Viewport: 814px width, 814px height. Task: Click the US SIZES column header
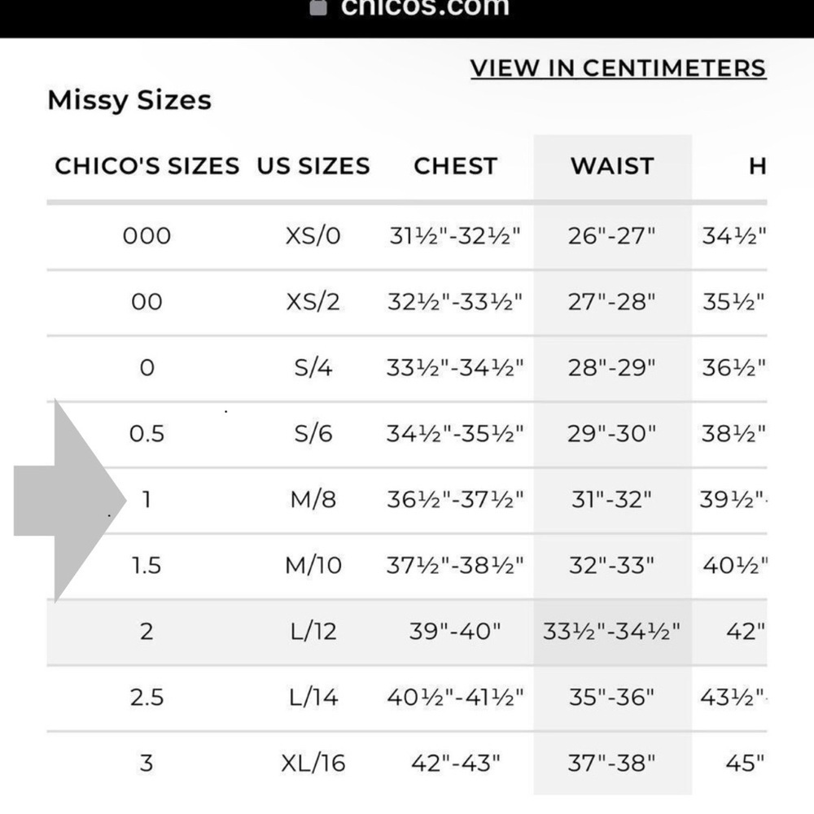tap(313, 166)
